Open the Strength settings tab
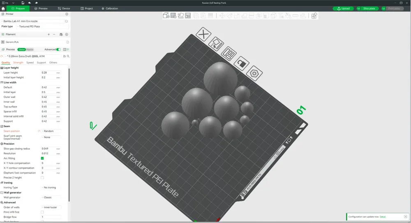This screenshot has height=223, width=411. coord(18,63)
